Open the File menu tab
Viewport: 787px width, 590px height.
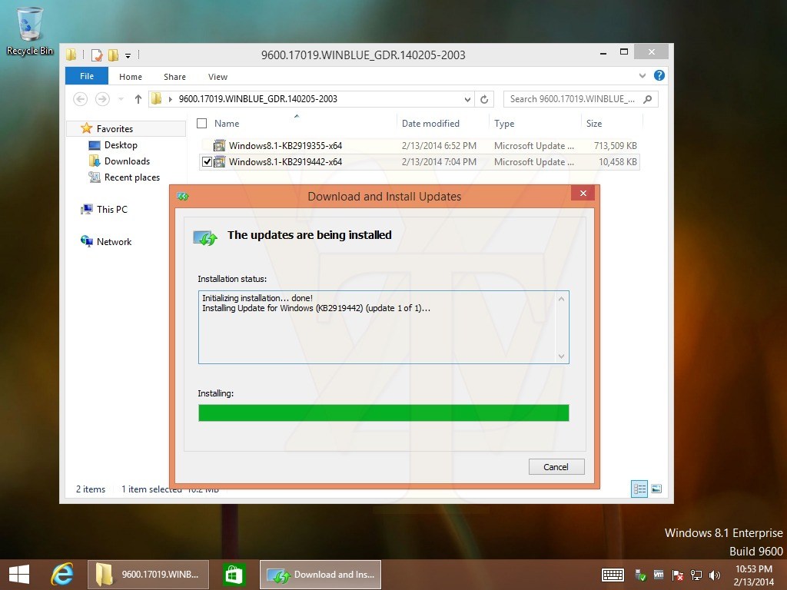click(x=87, y=76)
